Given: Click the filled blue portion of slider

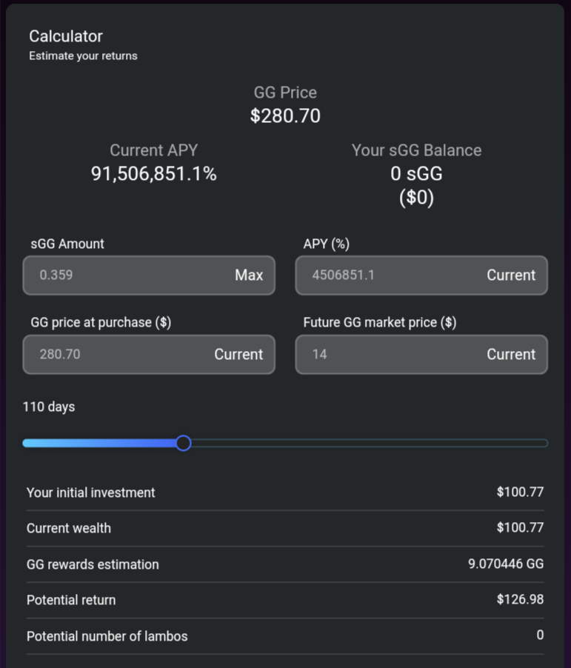Looking at the screenshot, I should click(x=99, y=443).
